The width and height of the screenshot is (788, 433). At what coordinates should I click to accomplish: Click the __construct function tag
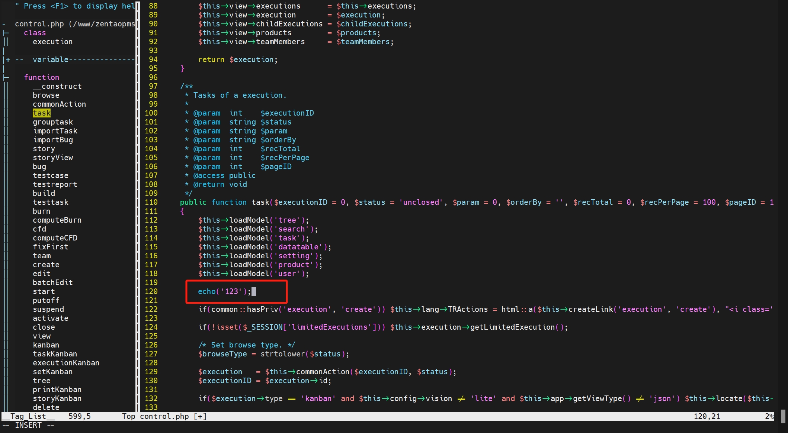pos(57,86)
